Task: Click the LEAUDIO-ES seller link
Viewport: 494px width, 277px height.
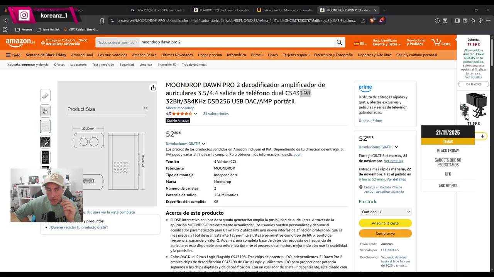Action: [390, 250]
